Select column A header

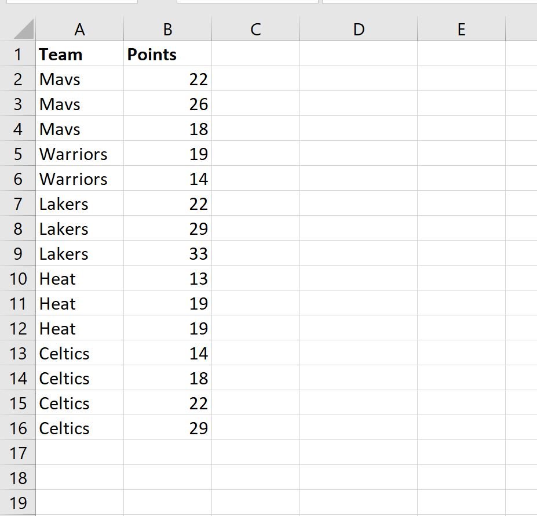point(79,30)
